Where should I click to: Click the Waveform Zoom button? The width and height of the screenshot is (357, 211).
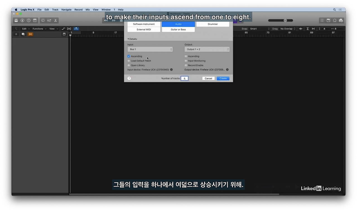click(x=301, y=29)
